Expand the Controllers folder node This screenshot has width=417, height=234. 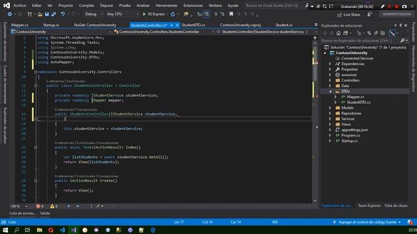(x=330, y=81)
